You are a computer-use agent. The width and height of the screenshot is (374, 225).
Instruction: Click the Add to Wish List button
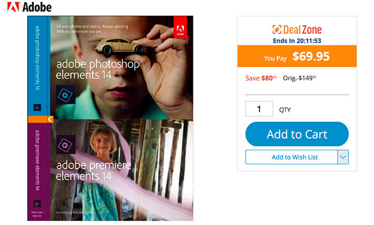point(291,157)
